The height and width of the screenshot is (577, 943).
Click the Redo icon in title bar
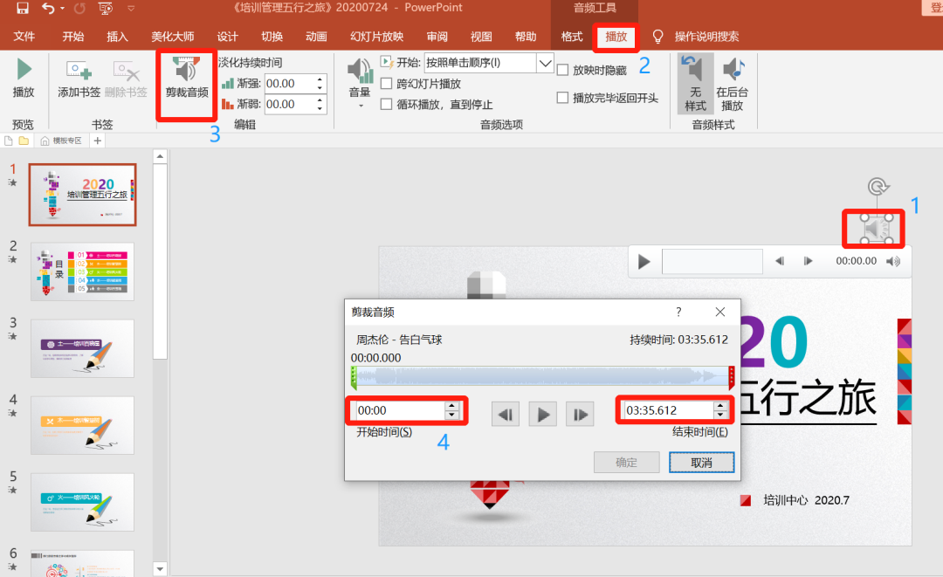pyautogui.click(x=79, y=9)
